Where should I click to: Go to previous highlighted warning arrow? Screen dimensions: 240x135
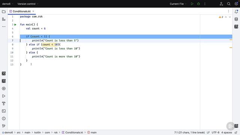(x=226, y=17)
